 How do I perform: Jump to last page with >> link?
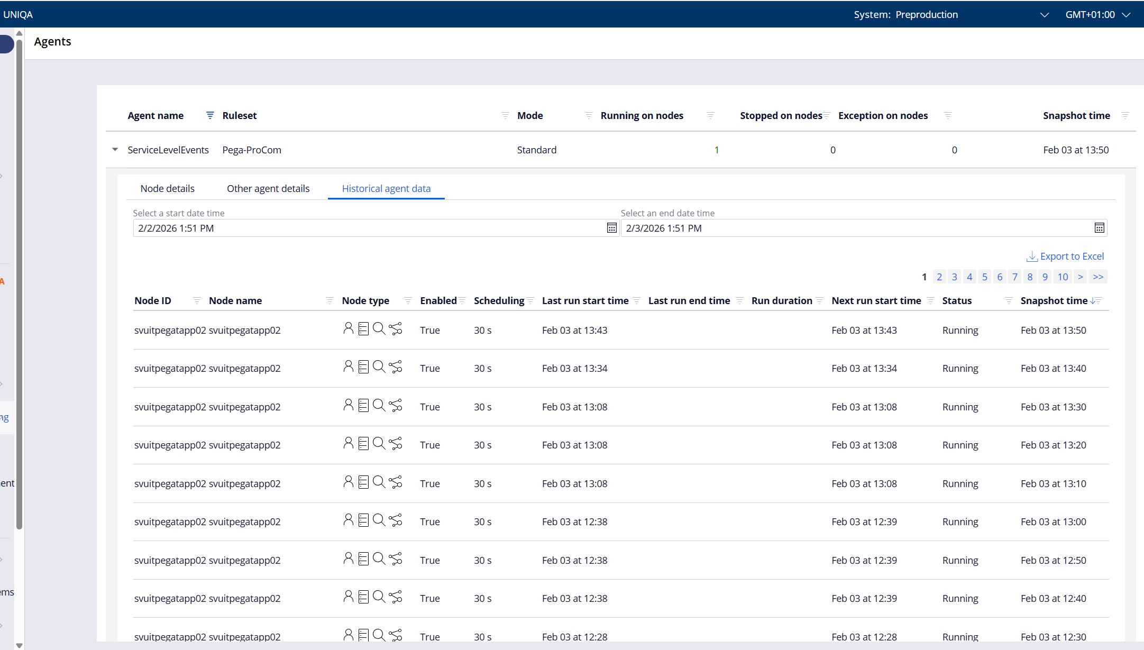pyautogui.click(x=1098, y=277)
